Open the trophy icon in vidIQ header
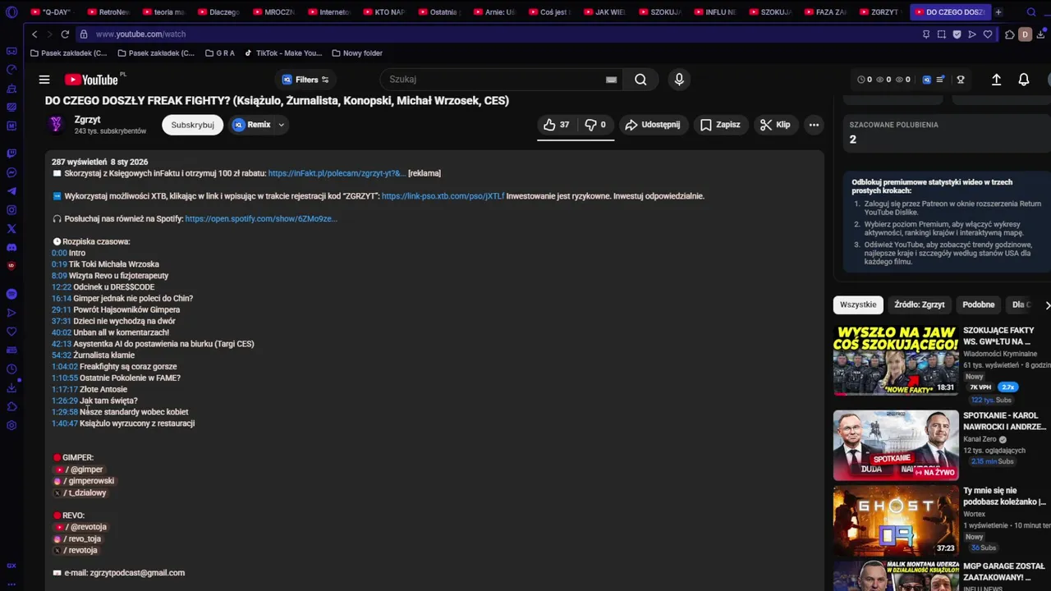Viewport: 1051px width, 591px height. pos(961,80)
